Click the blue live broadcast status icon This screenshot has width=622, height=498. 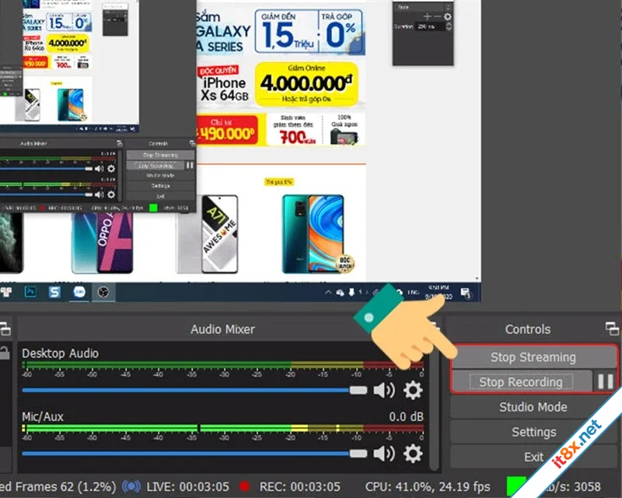pos(131,486)
